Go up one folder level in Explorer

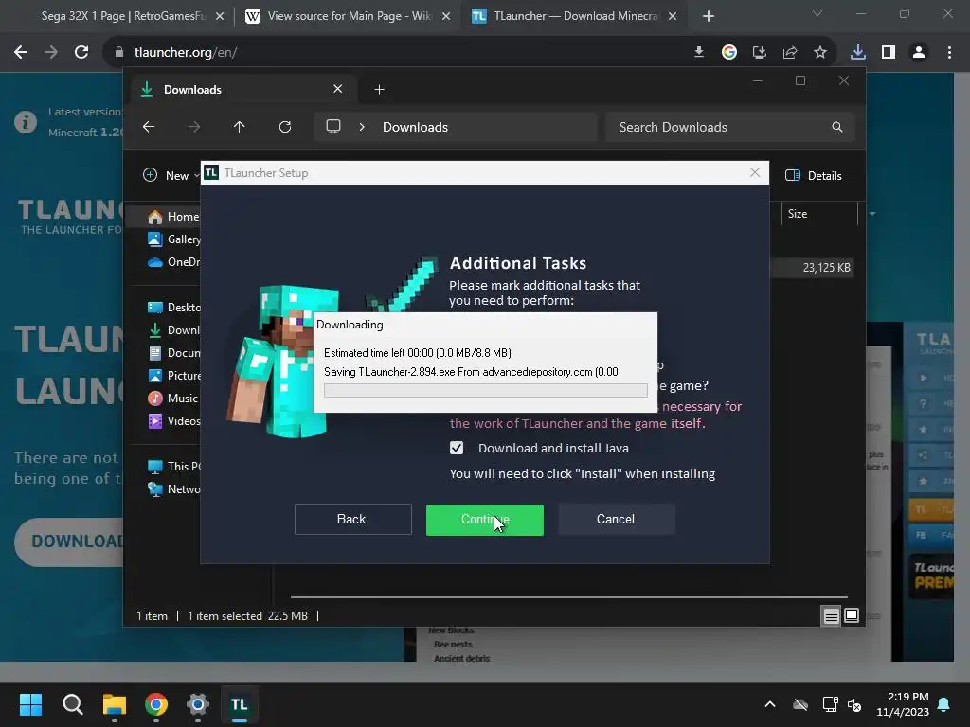pyautogui.click(x=239, y=127)
